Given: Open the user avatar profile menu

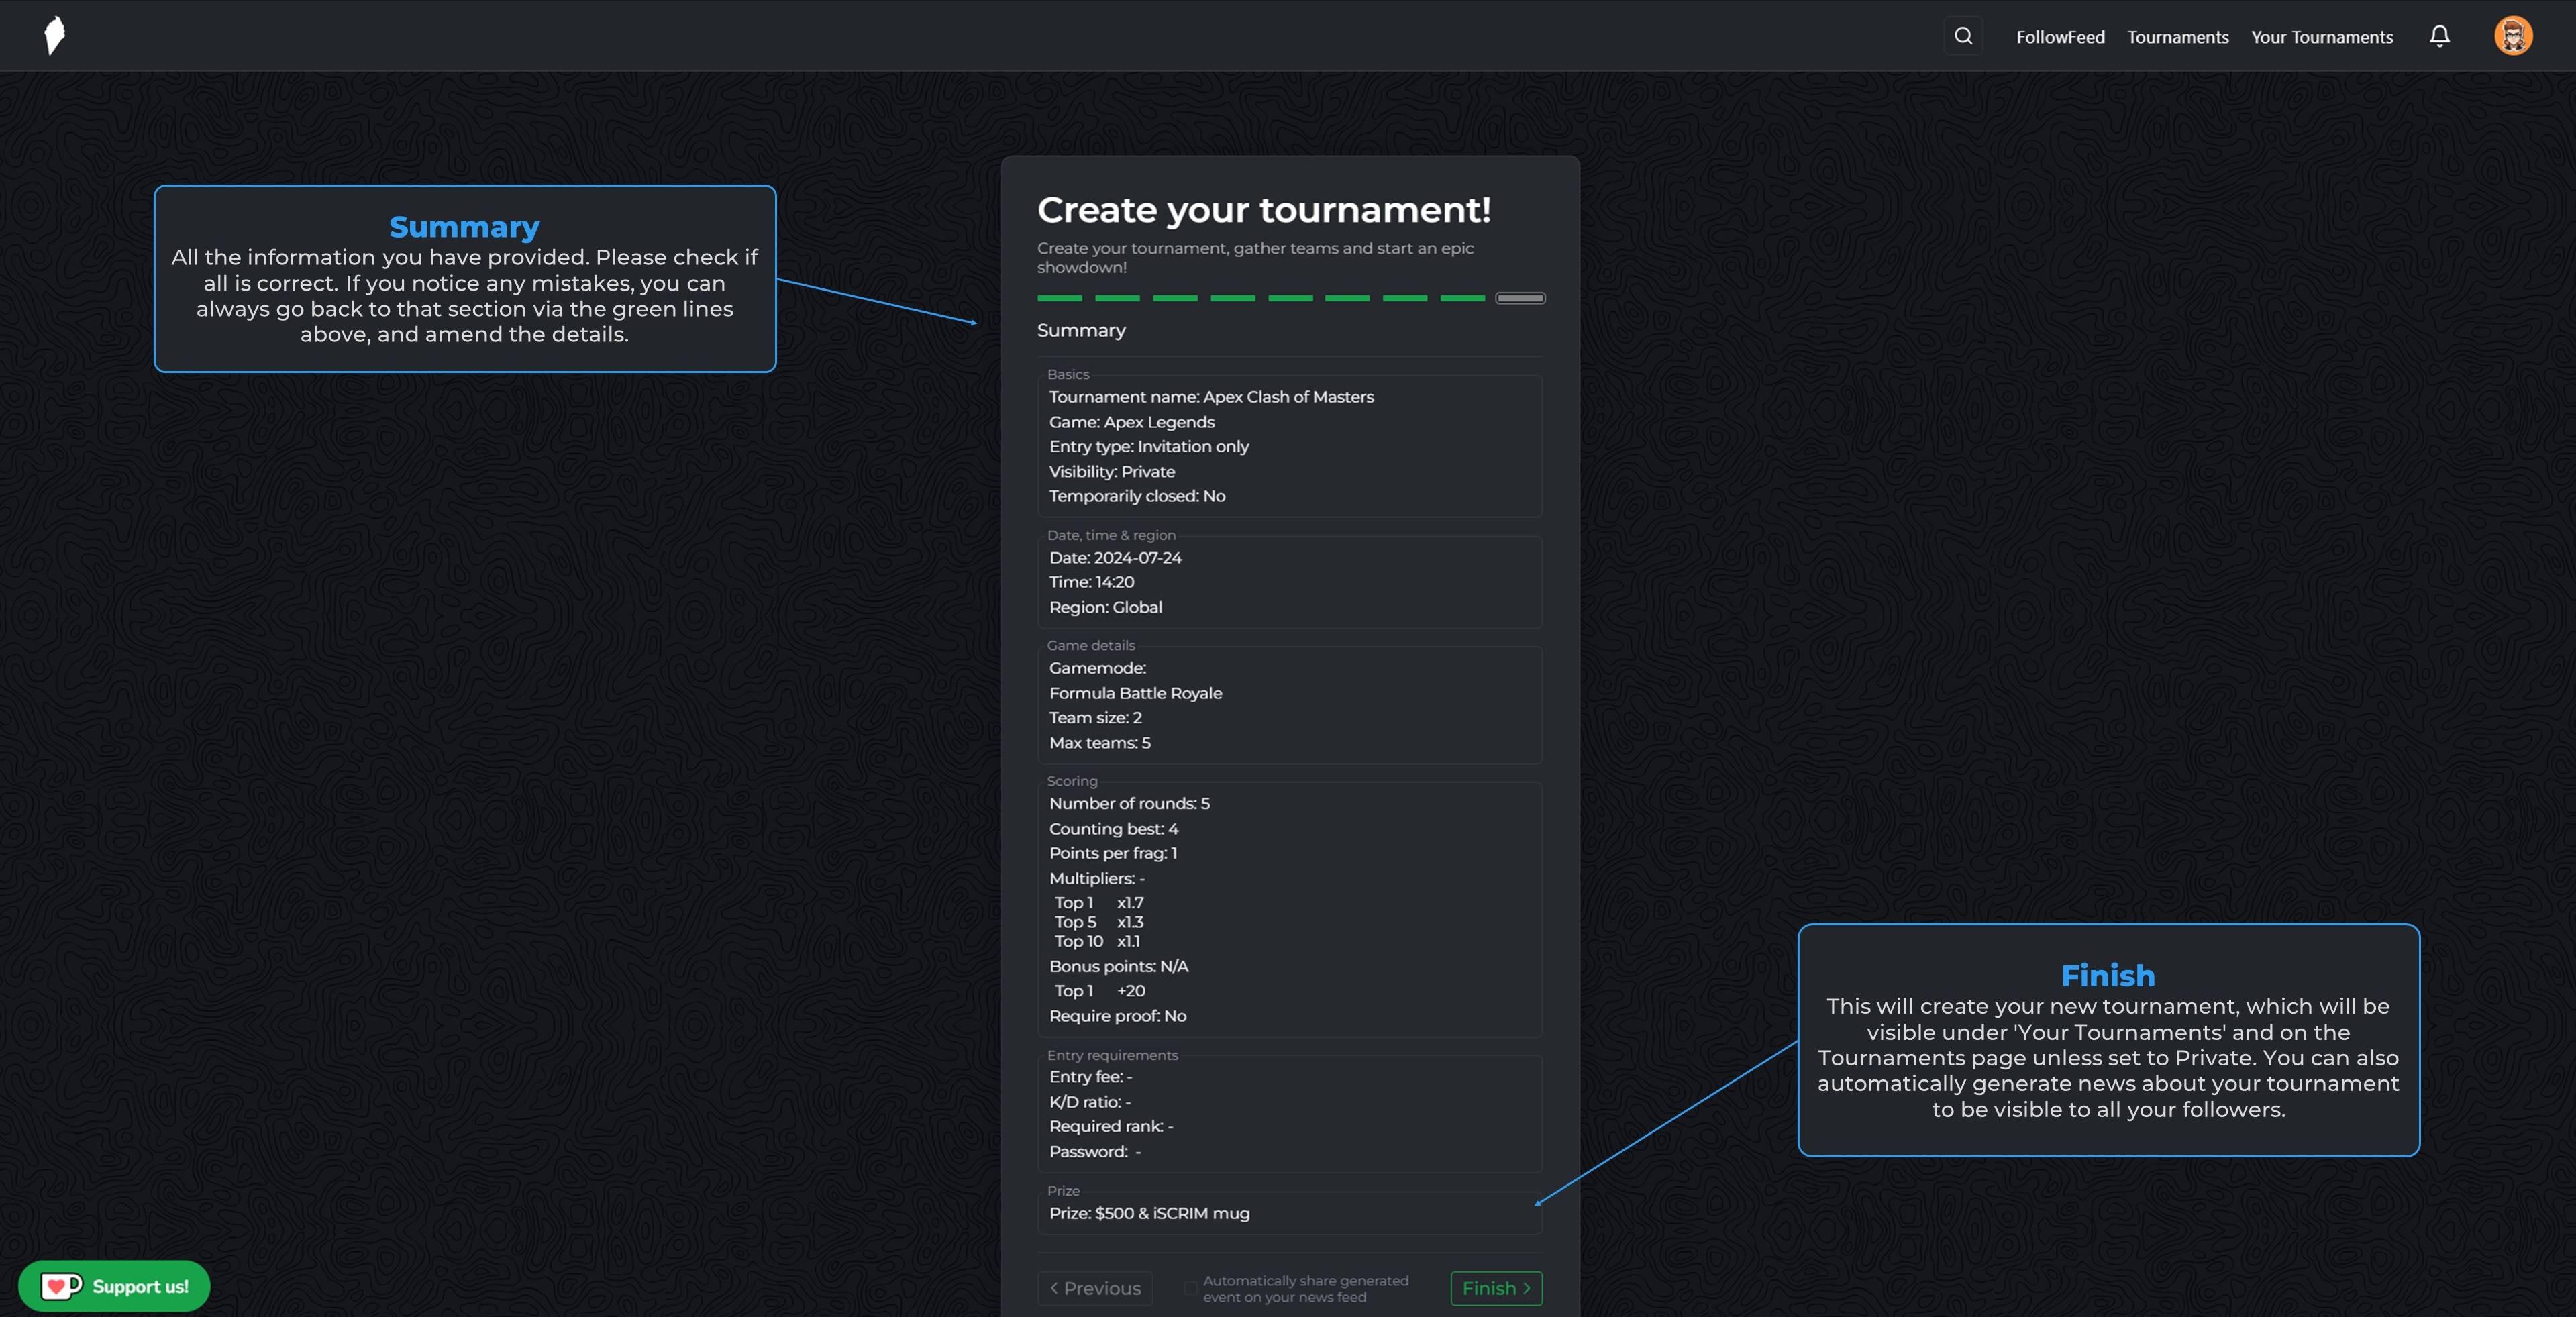Looking at the screenshot, I should pos(2512,36).
